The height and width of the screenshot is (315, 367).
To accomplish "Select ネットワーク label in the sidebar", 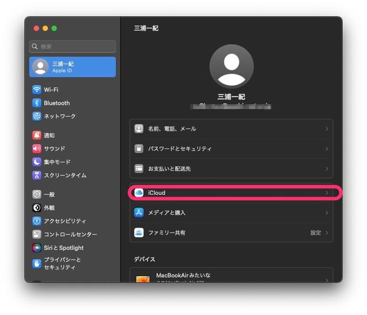I will click(x=60, y=116).
